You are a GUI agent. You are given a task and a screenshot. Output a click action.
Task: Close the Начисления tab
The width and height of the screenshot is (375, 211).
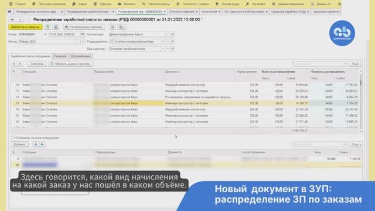tap(219, 12)
